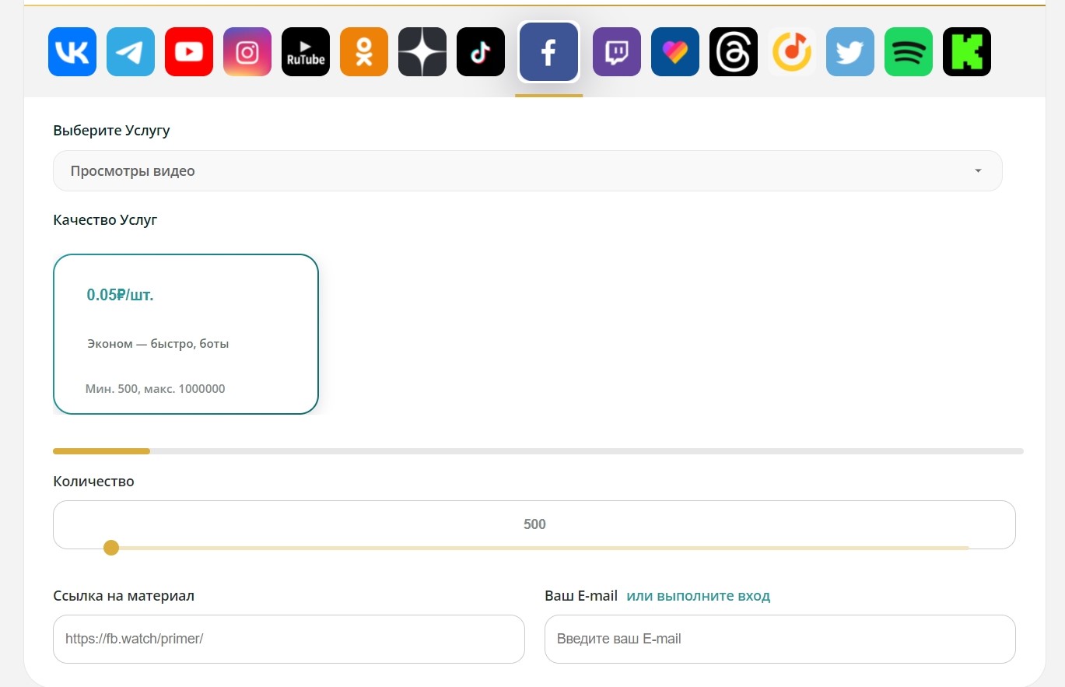Viewport: 1065px width, 687px height.
Task: Click the quantity slider handle
Action: [x=111, y=548]
